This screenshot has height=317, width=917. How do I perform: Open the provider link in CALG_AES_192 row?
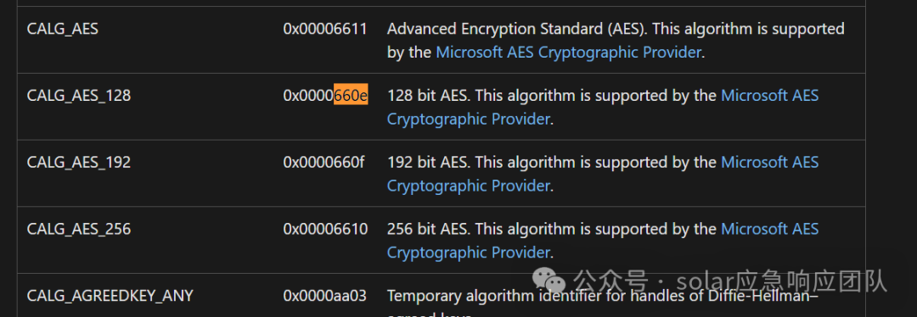603,174
